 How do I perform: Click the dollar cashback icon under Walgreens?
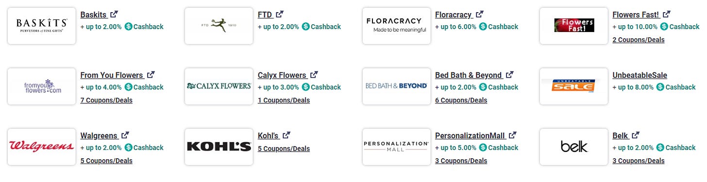tap(129, 148)
